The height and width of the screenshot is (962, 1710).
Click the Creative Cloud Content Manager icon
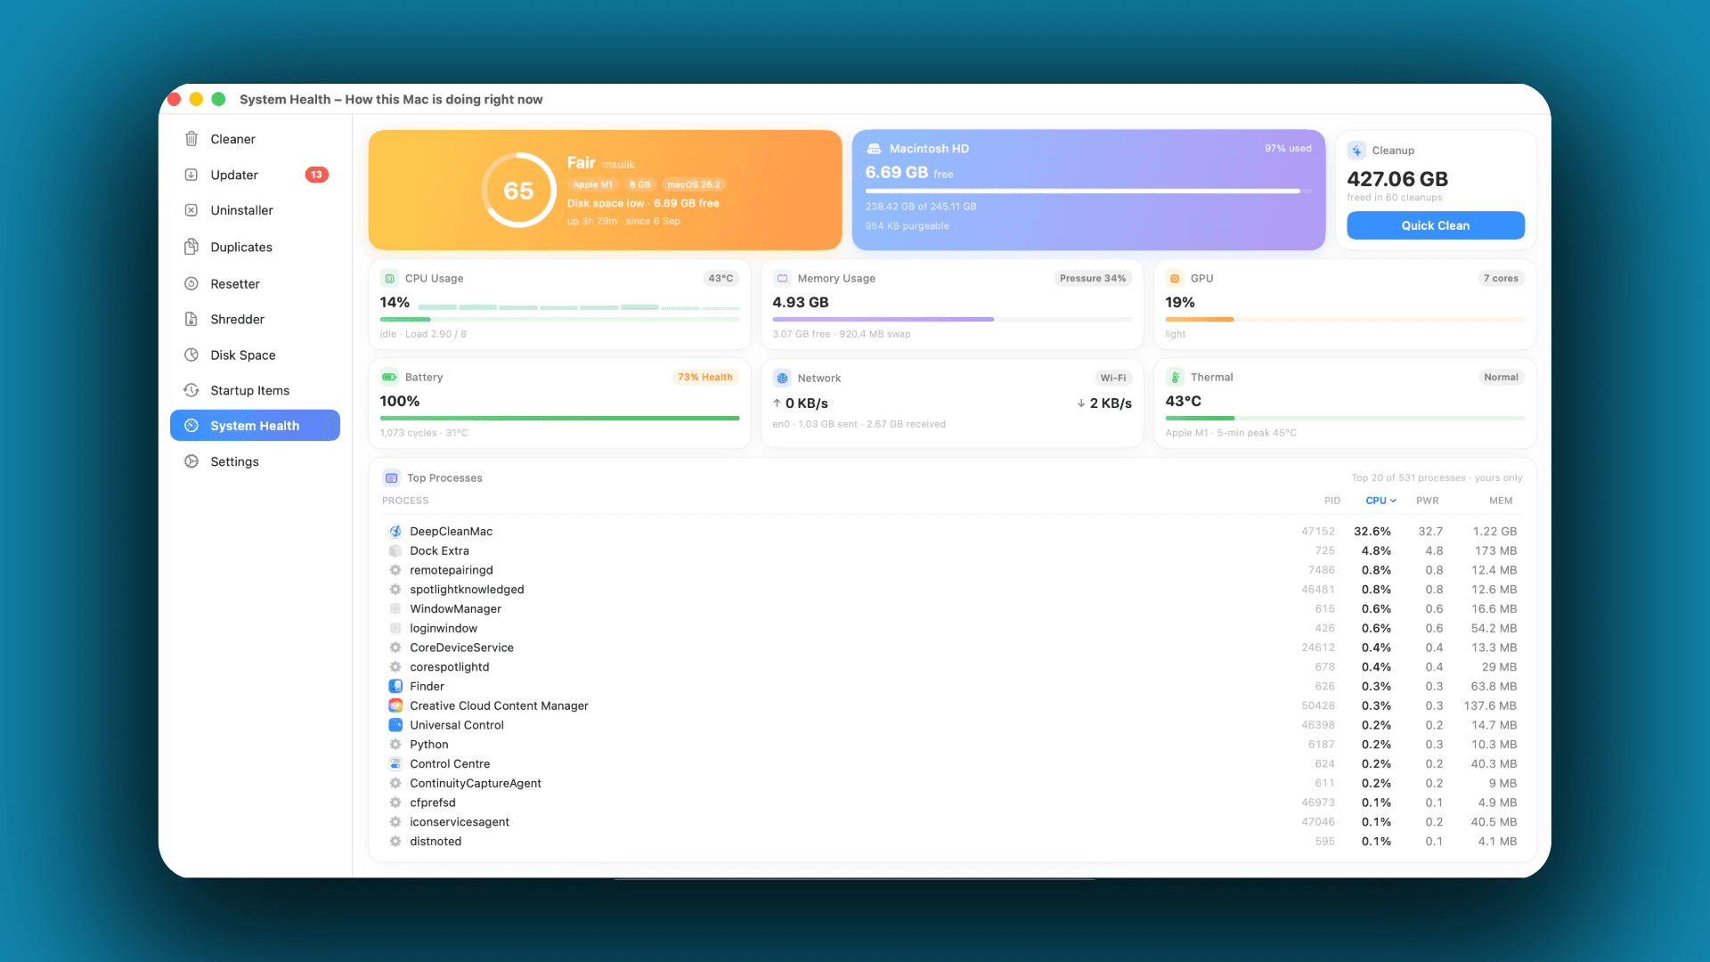(395, 705)
